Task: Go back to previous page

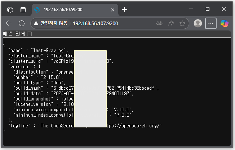Action: click(x=9, y=23)
